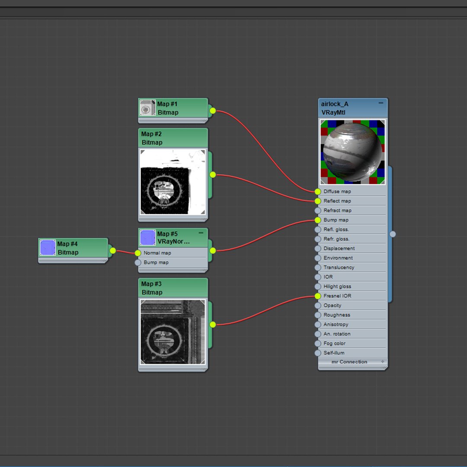
Task: Click the Fresnel IOR input socket
Action: click(318, 296)
